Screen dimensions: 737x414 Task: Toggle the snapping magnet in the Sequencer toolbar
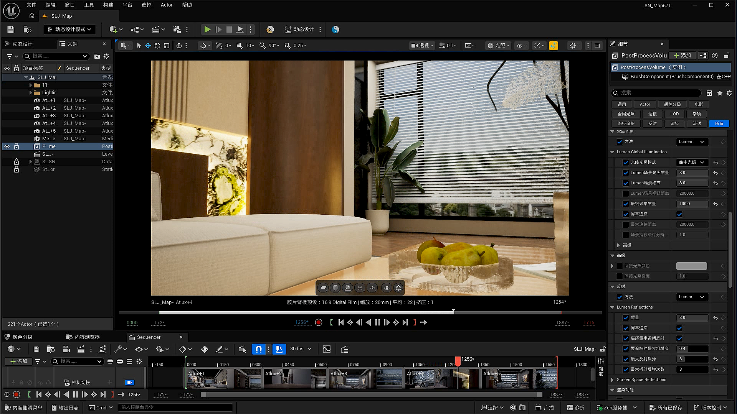click(x=258, y=349)
